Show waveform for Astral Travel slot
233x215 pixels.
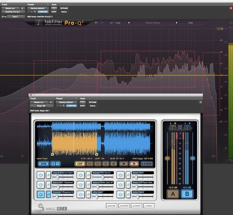pyautogui.click(x=128, y=194)
